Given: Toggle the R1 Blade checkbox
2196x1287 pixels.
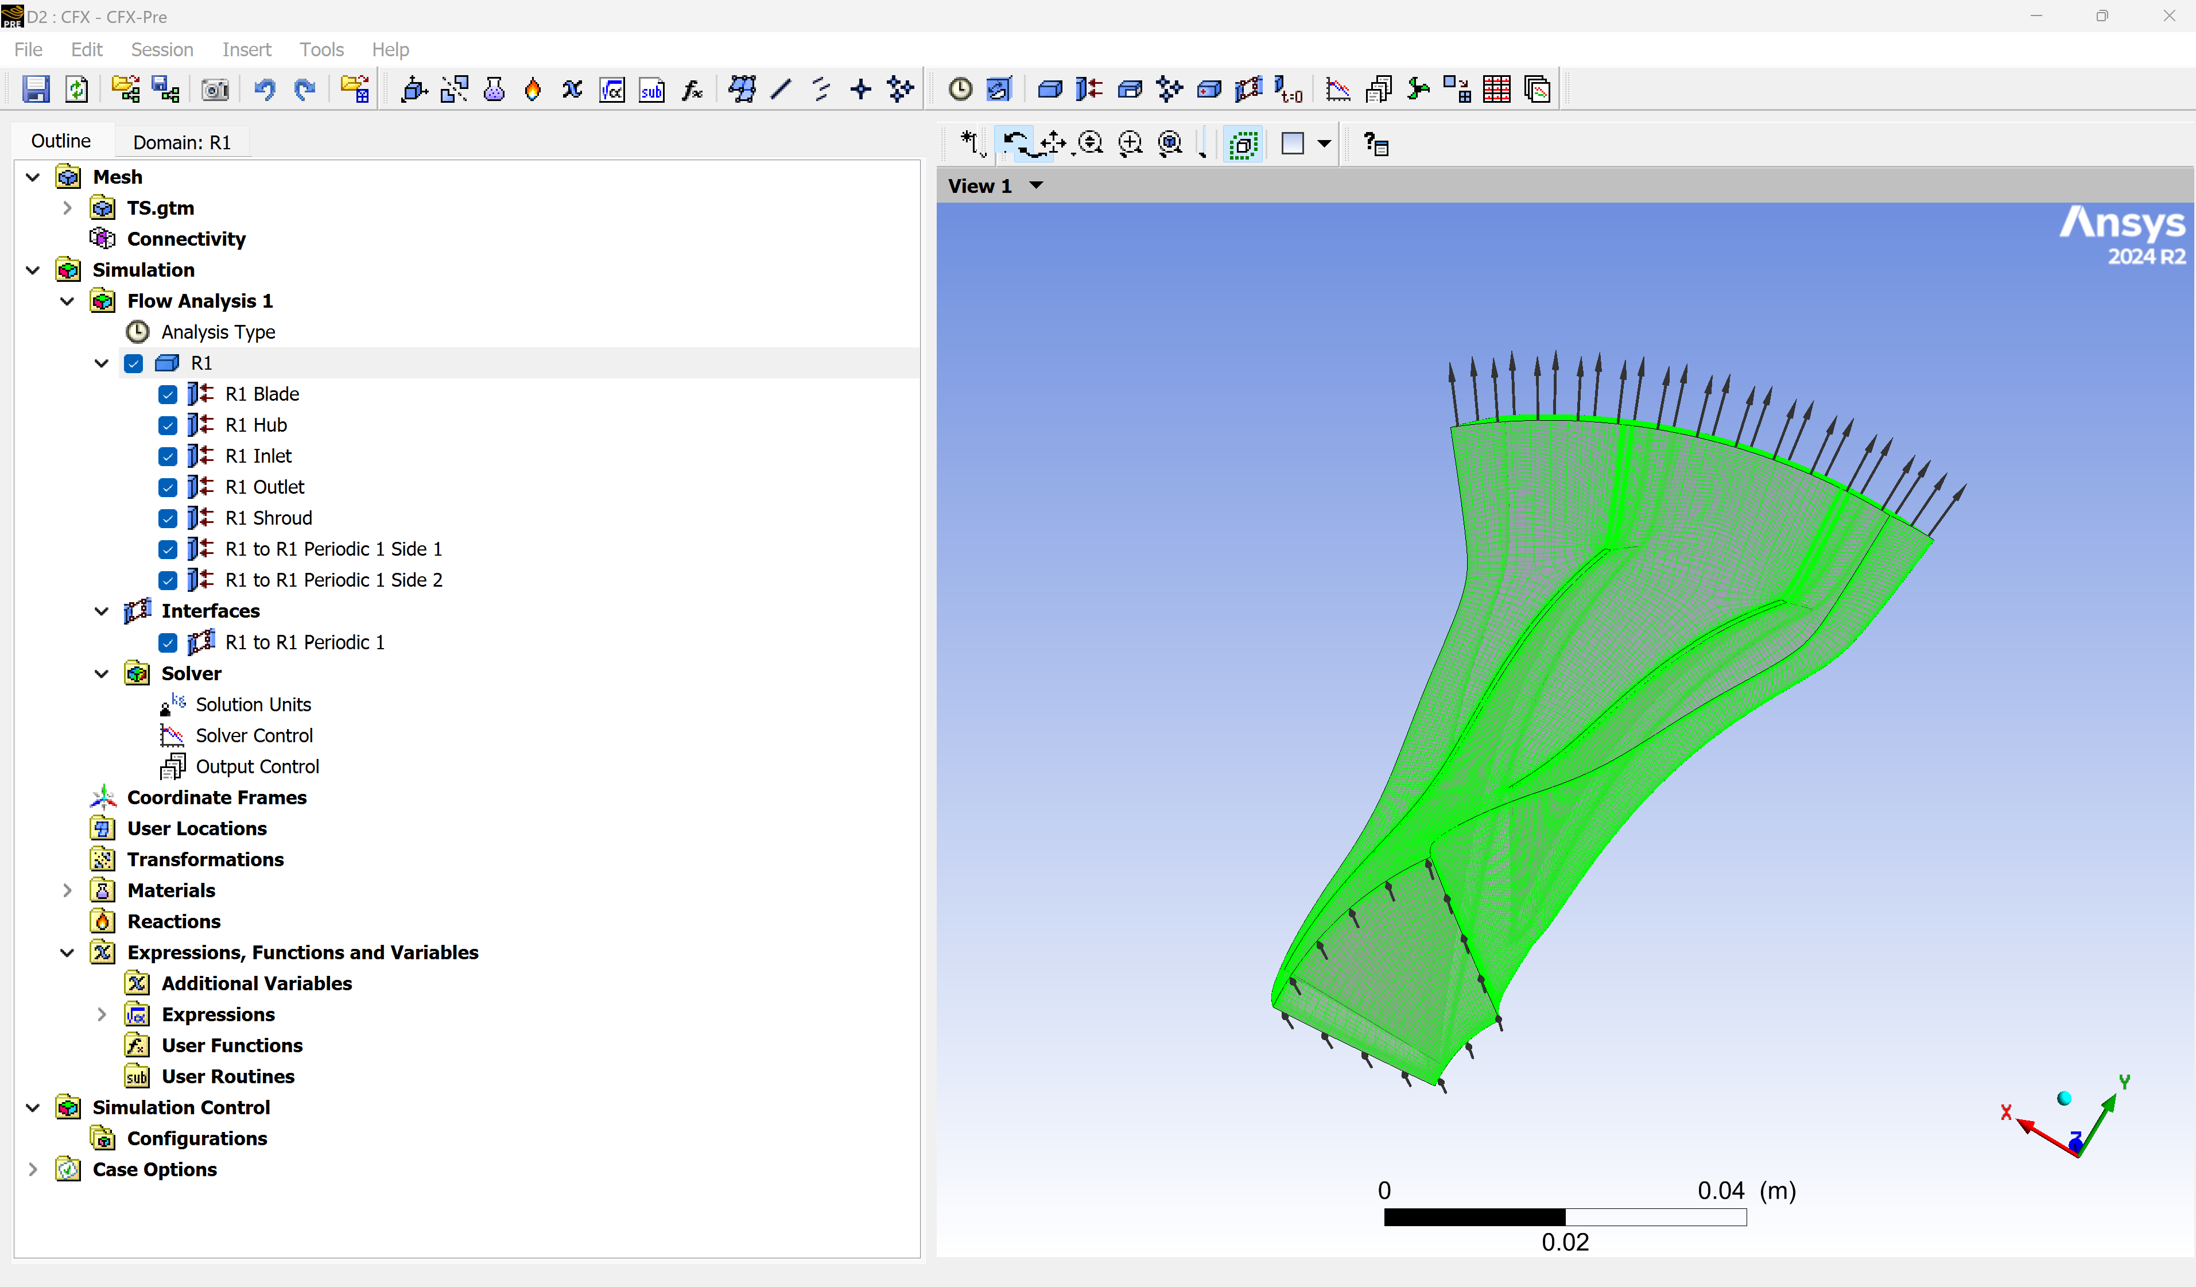Looking at the screenshot, I should coord(168,395).
